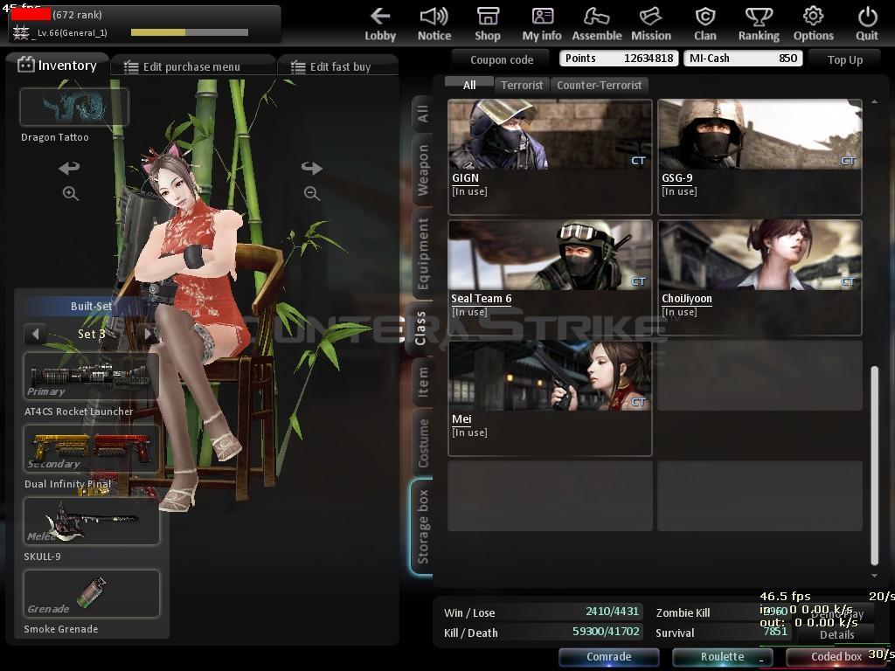Open the Comrade button

pos(608,657)
